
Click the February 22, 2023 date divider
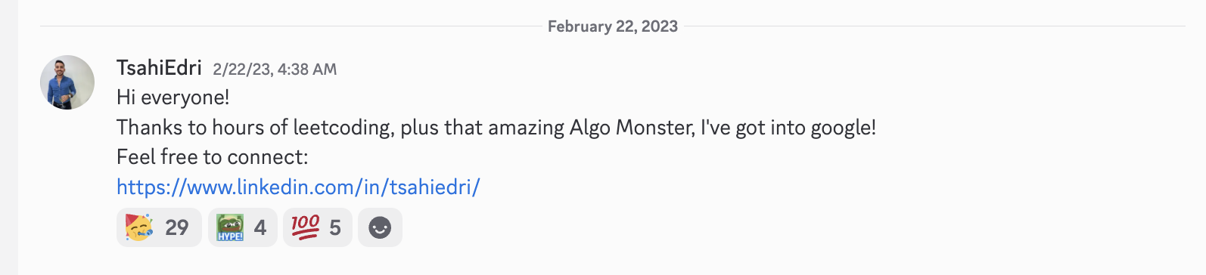pyautogui.click(x=613, y=26)
